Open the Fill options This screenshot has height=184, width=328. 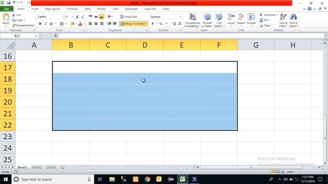(x=264, y=20)
